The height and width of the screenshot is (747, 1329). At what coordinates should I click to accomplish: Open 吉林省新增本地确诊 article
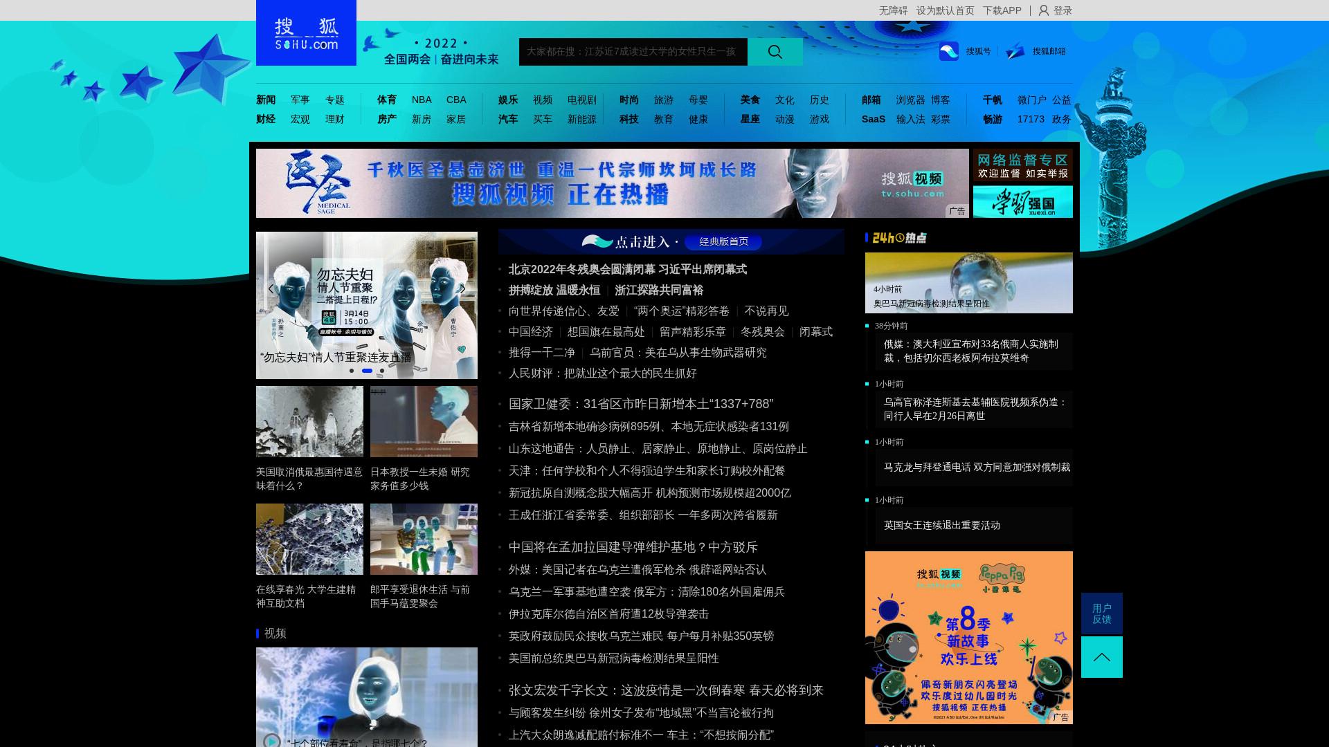pos(649,426)
